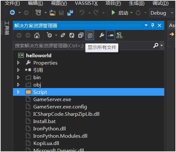This screenshot has width=176, height=152.
Task: Click the Open File folder icon
Action: 52,13
